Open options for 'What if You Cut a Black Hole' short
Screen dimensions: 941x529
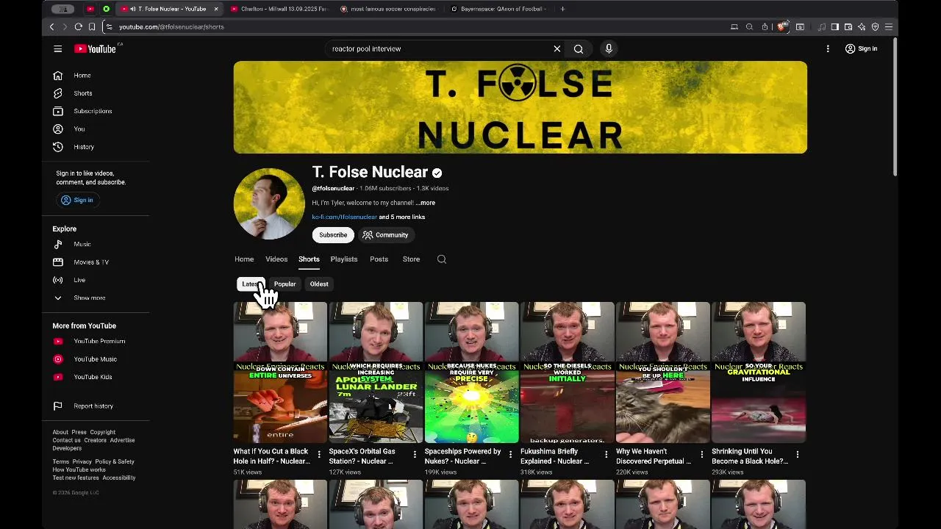[319, 455]
